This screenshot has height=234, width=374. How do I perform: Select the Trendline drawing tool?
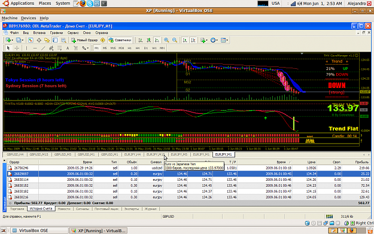(43, 48)
